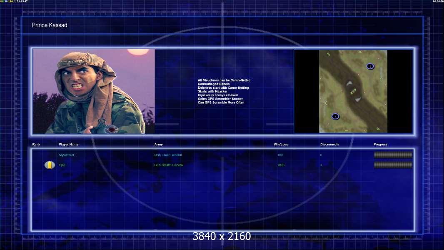The image size is (444, 250).
Task: Select player name EpicT
Action: click(x=63, y=165)
